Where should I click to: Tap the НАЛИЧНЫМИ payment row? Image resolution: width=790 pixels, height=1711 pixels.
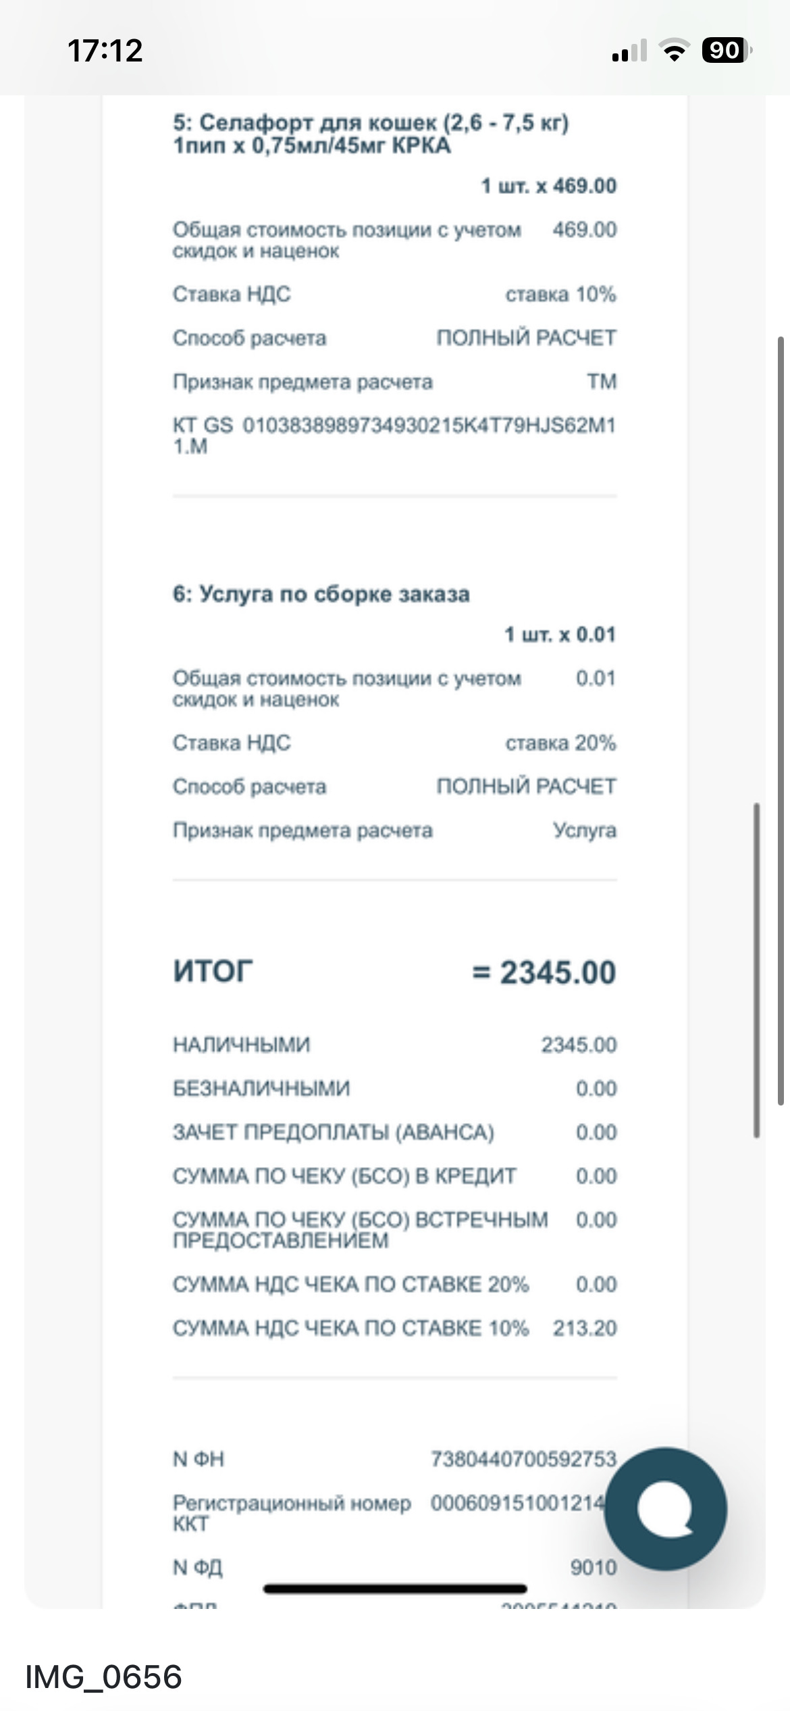(x=242, y=1045)
